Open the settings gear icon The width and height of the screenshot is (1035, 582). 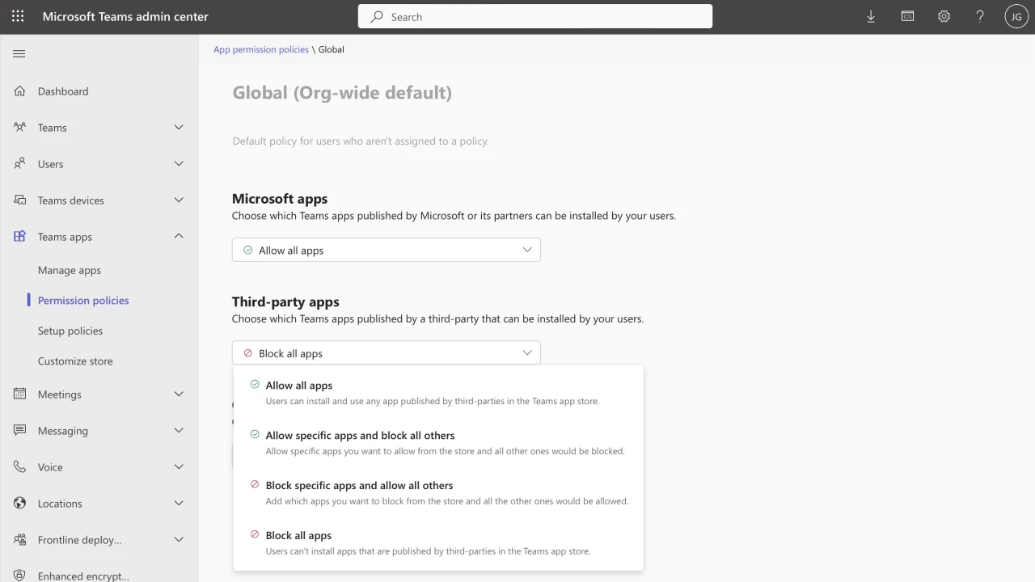[944, 16]
